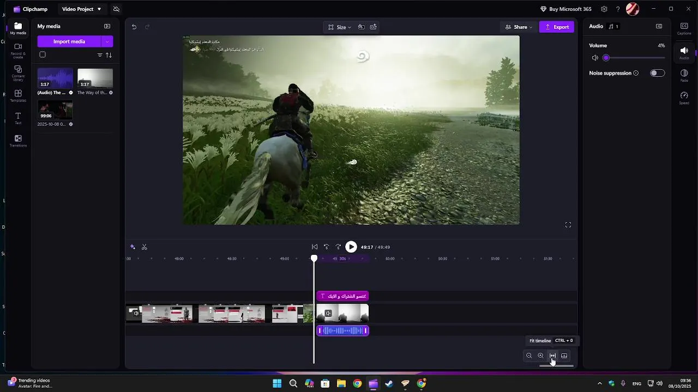Click the Fit timeline button

click(552, 356)
